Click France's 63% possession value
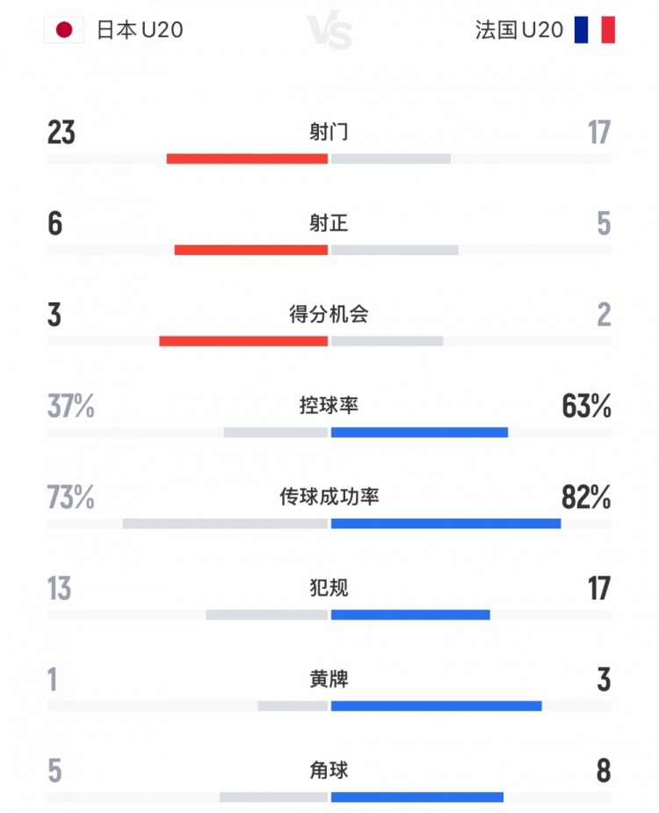The height and width of the screenshot is (813, 659). click(x=587, y=407)
